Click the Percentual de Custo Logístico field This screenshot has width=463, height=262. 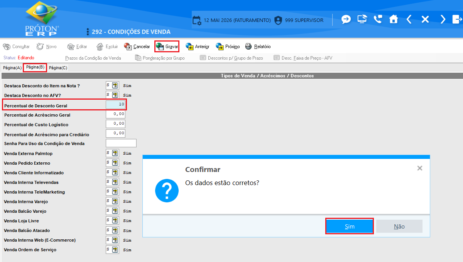coord(115,124)
